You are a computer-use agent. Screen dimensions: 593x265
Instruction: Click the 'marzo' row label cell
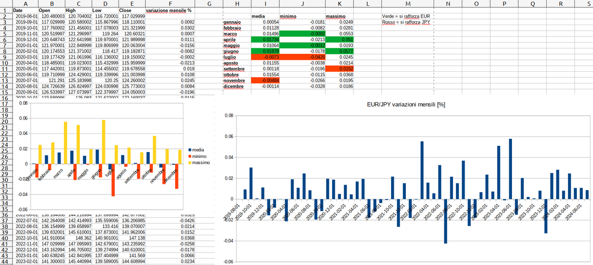tap(237, 34)
